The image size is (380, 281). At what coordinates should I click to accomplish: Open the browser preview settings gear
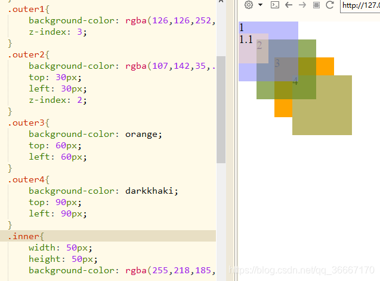click(249, 5)
